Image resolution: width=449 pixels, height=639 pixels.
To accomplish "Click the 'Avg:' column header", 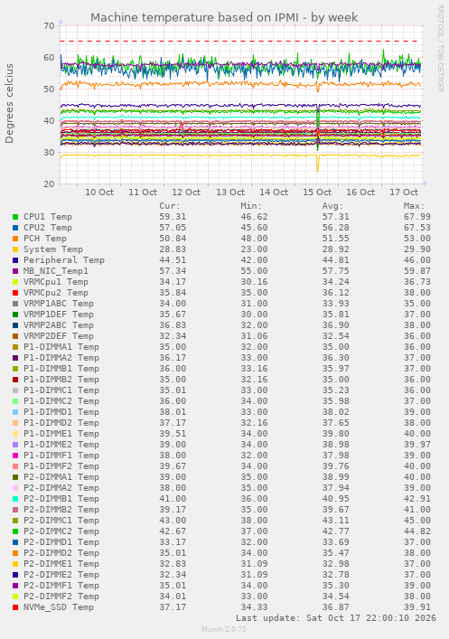I will (x=332, y=206).
